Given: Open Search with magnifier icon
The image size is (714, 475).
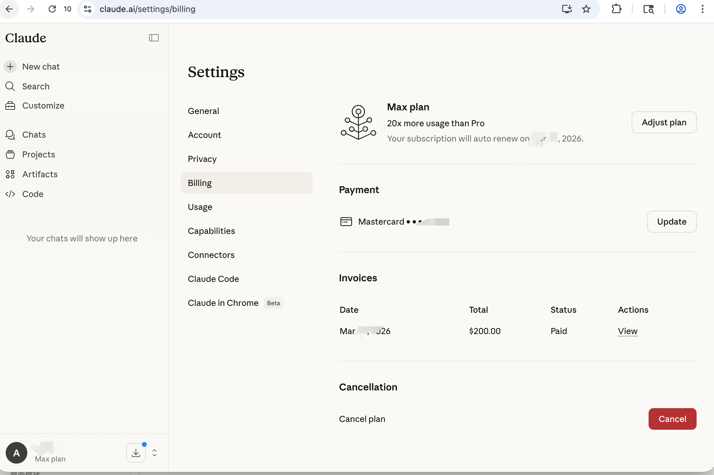Looking at the screenshot, I should pyautogui.click(x=10, y=86).
